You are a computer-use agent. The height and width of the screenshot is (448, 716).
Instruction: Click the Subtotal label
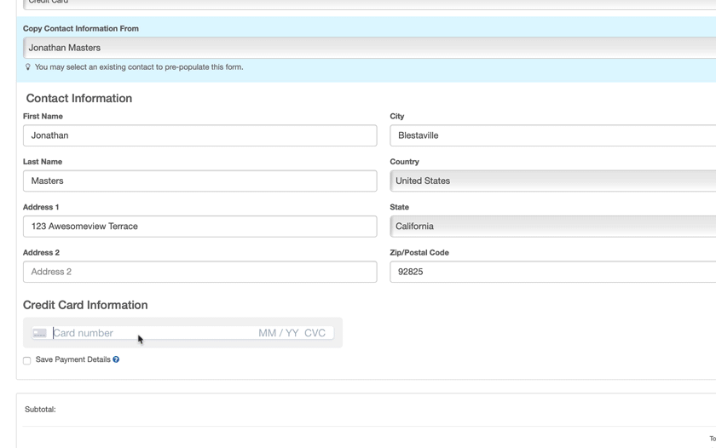(40, 410)
